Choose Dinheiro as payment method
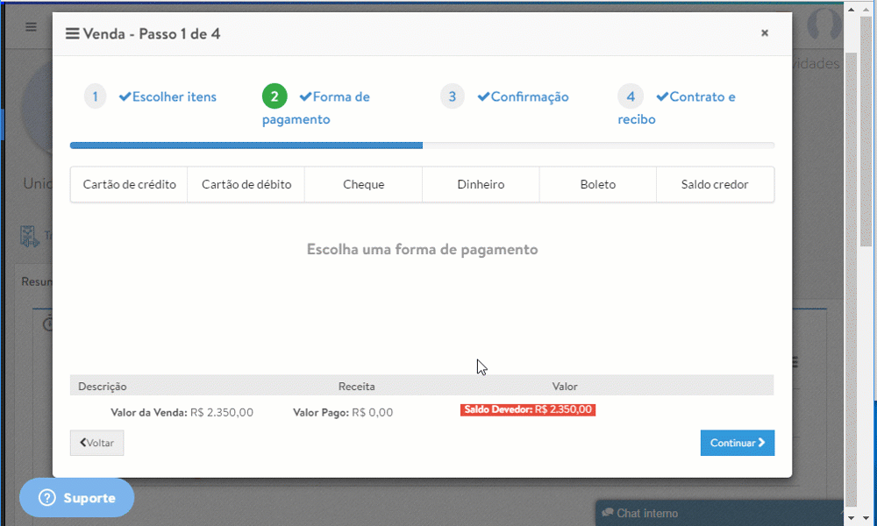 pos(481,184)
